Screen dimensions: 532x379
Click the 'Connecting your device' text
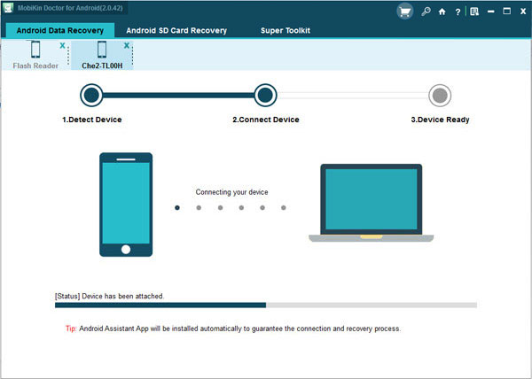click(x=231, y=192)
